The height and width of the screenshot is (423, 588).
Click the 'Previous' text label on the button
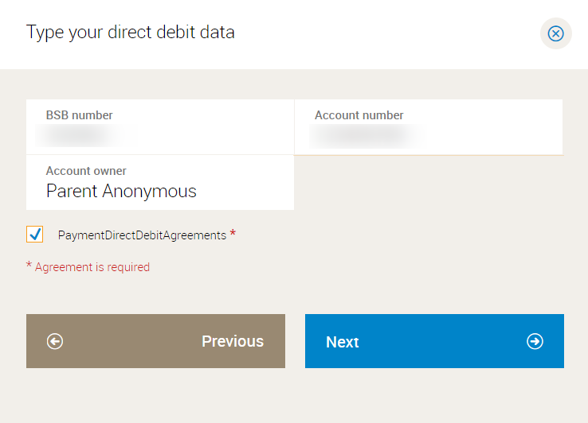pyautogui.click(x=233, y=341)
